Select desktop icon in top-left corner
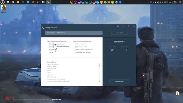183x103 pixels. pos(4,9)
